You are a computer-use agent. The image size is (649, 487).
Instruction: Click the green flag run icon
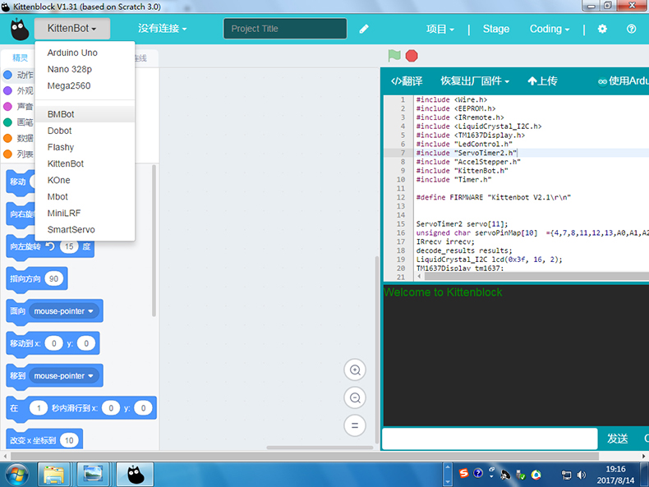pyautogui.click(x=394, y=56)
